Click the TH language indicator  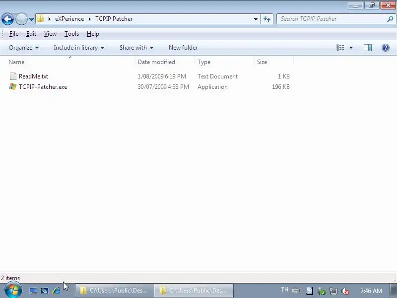pos(284,290)
